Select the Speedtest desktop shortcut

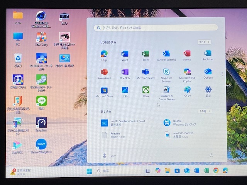tap(41, 124)
